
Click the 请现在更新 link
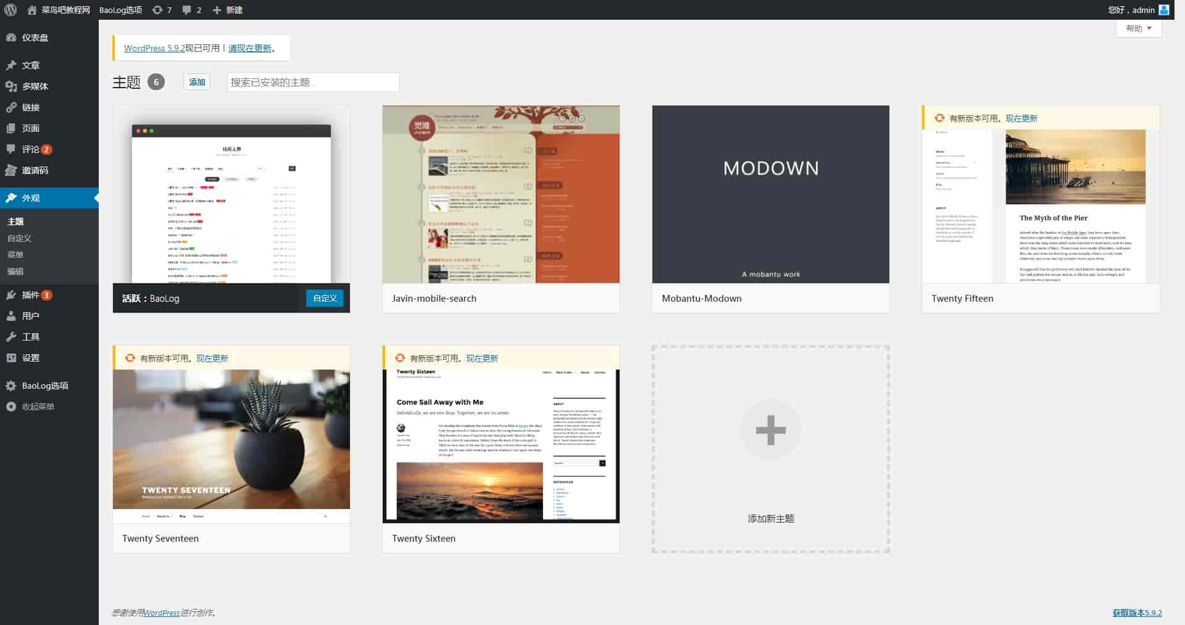click(x=250, y=48)
